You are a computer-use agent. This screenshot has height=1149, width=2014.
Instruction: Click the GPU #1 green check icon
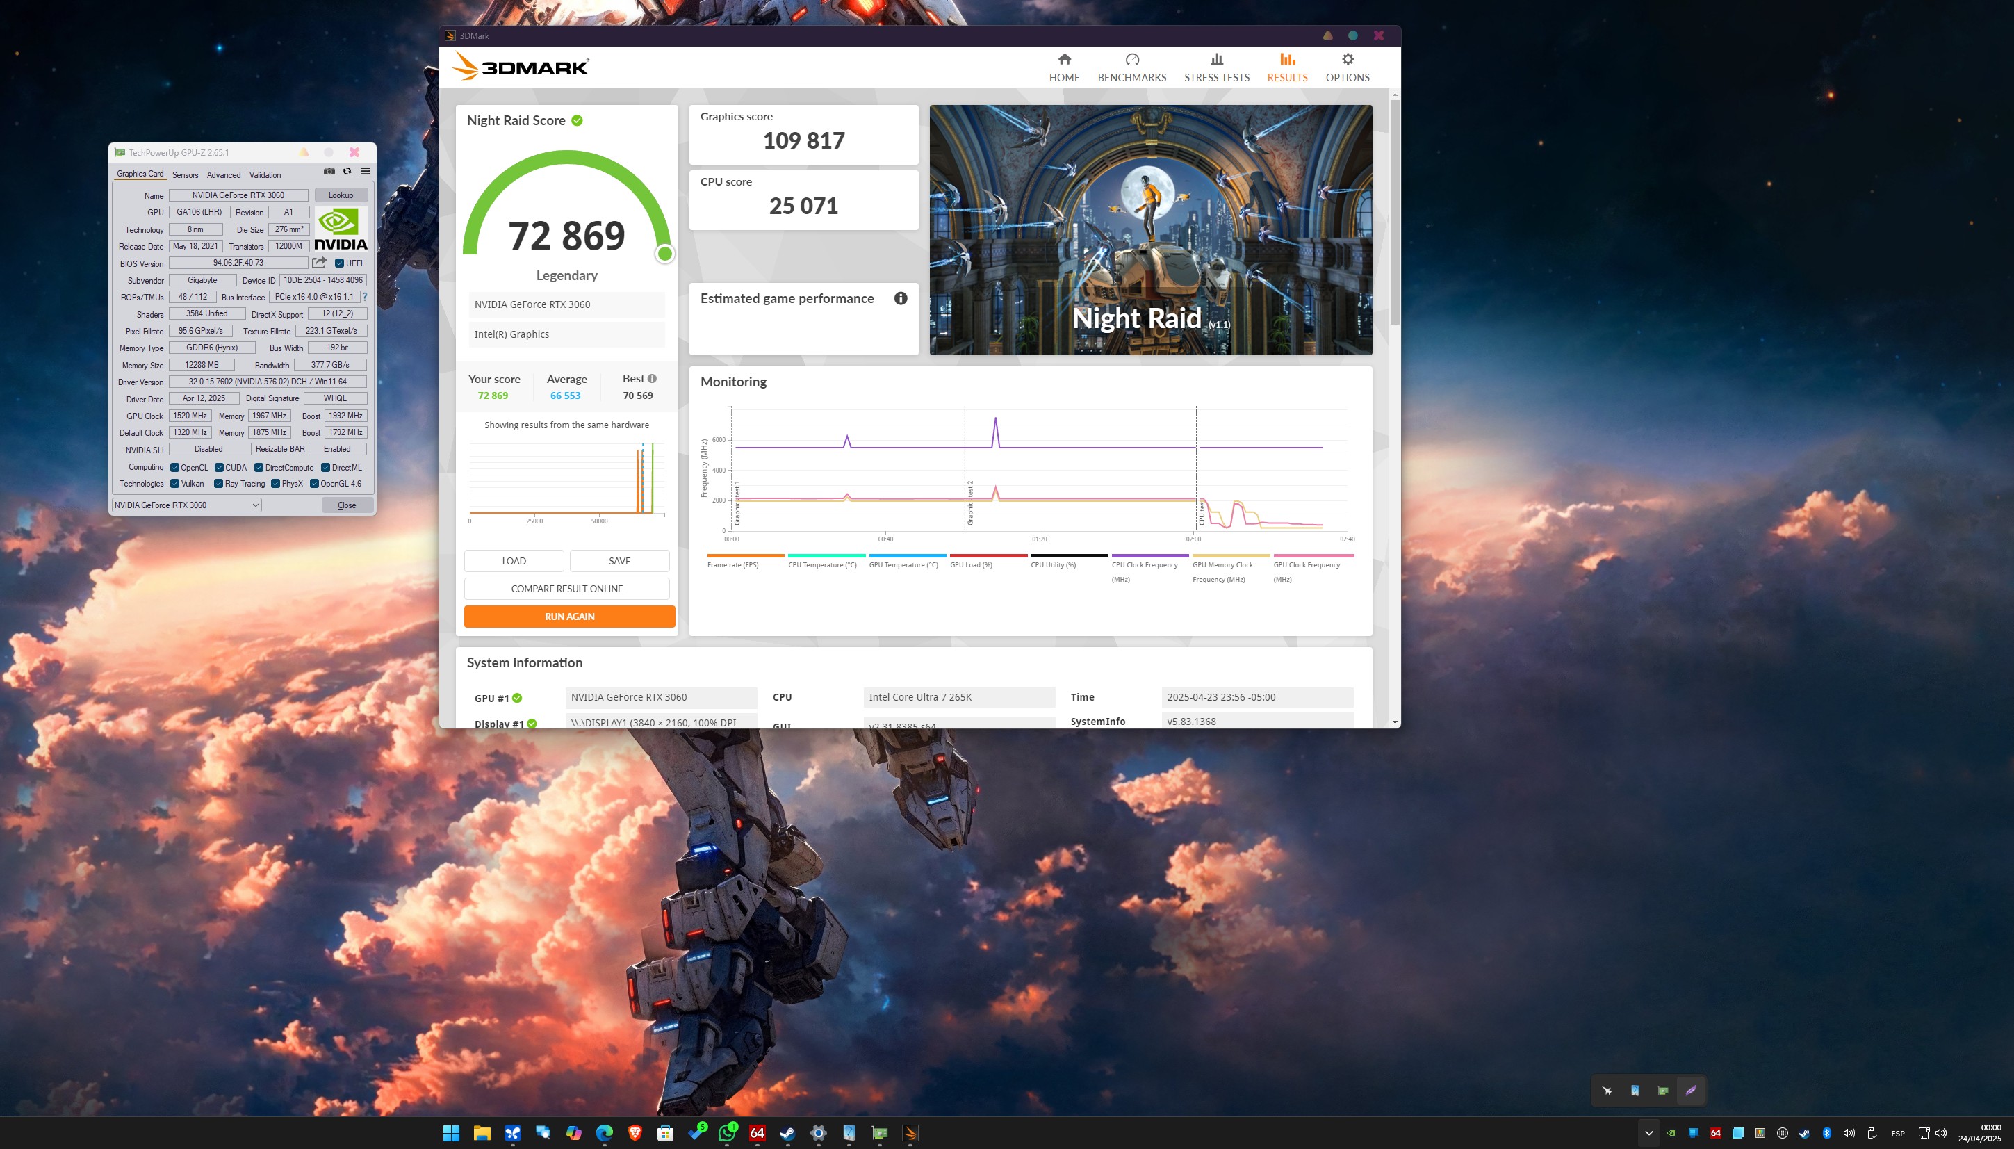click(x=517, y=699)
